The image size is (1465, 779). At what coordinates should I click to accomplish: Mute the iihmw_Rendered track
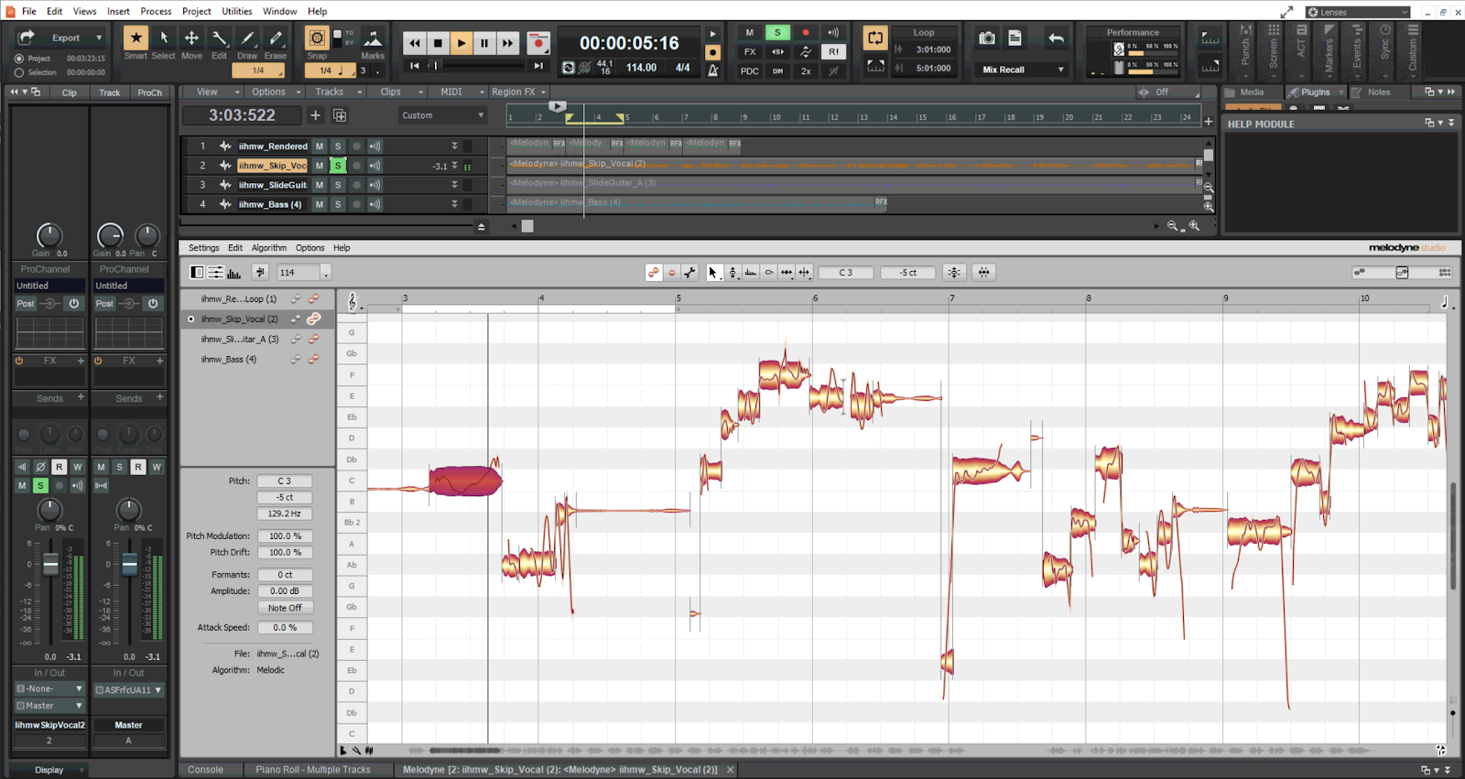point(320,146)
